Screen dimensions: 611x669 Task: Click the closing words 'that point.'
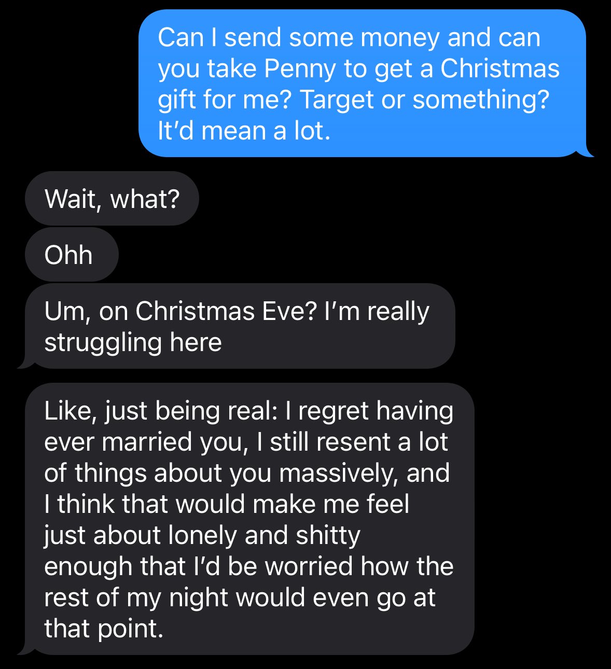click(x=104, y=629)
